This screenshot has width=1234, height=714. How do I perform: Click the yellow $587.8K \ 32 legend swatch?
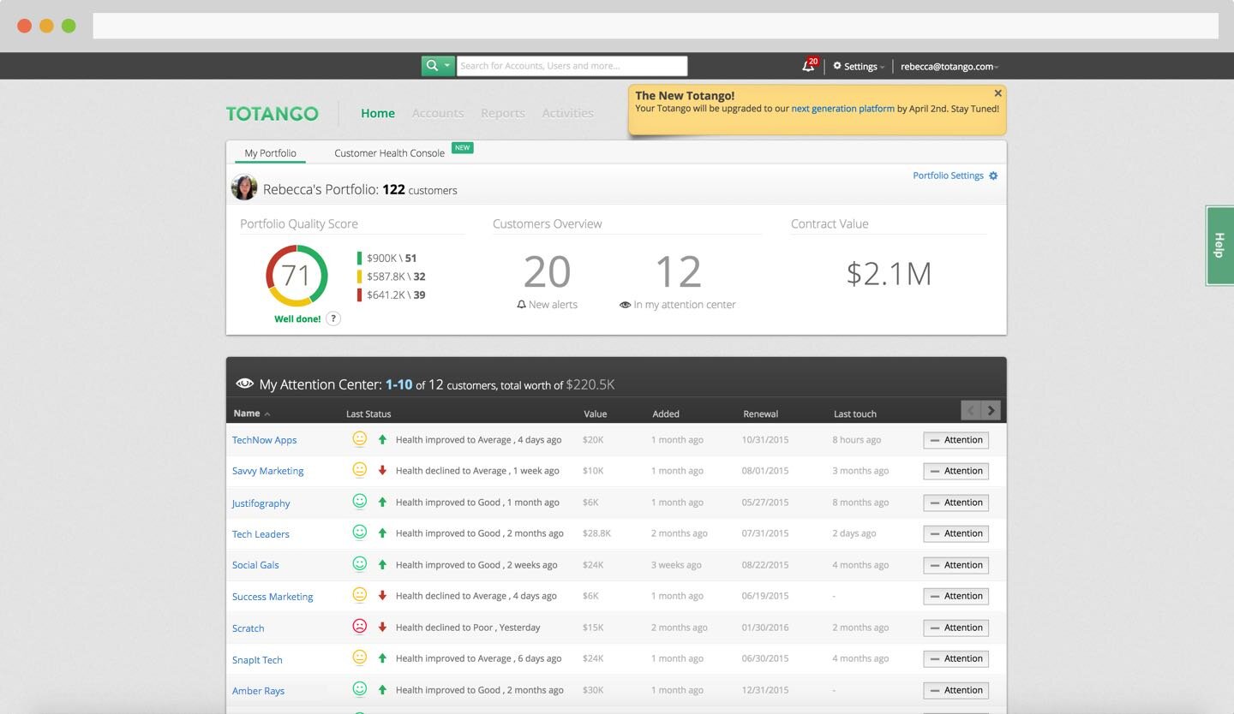coord(360,277)
